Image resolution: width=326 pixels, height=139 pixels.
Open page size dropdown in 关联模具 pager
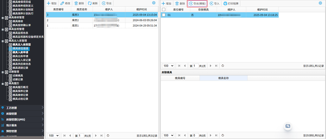click(x=168, y=135)
